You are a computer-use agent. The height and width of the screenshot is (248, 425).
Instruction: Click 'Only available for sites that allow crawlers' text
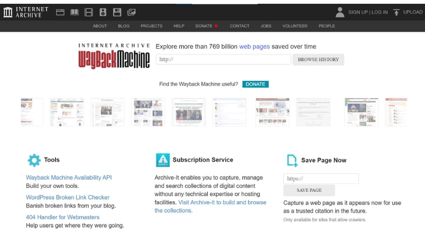[325, 220]
